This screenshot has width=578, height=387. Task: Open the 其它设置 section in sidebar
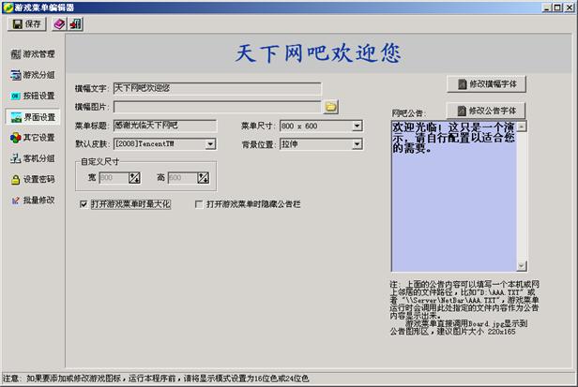coord(32,138)
